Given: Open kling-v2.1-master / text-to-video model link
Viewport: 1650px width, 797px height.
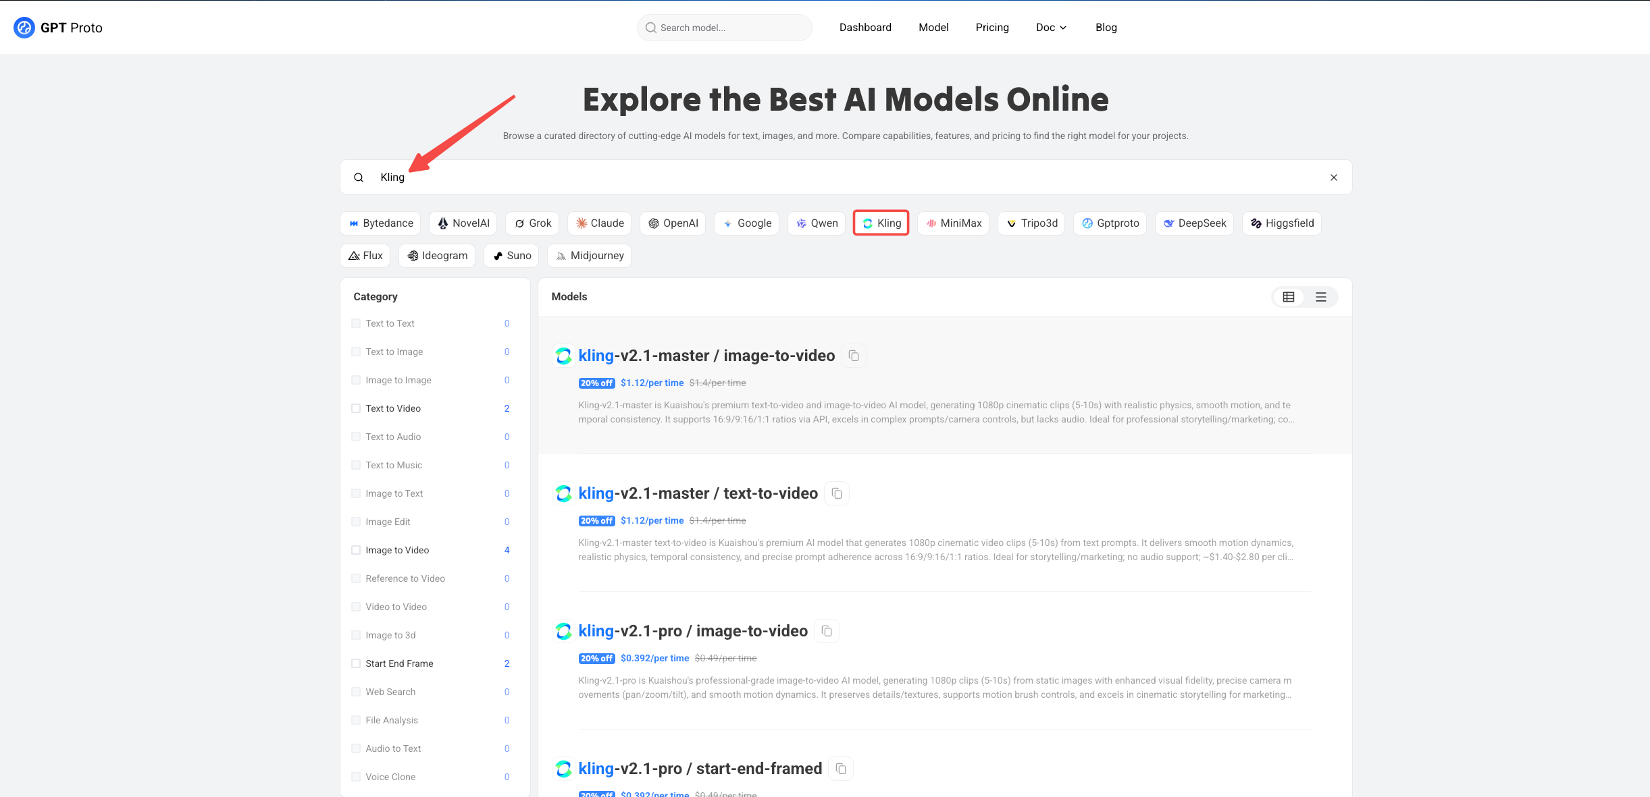Looking at the screenshot, I should click(x=698, y=493).
